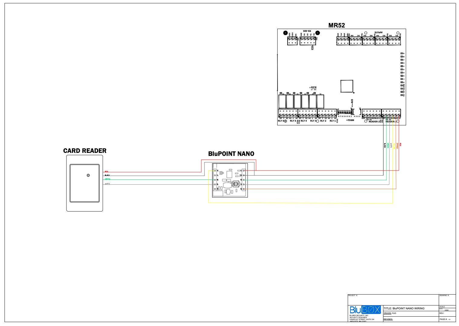
Task: Click the BluBOX logo in title block
Action: click(365, 310)
